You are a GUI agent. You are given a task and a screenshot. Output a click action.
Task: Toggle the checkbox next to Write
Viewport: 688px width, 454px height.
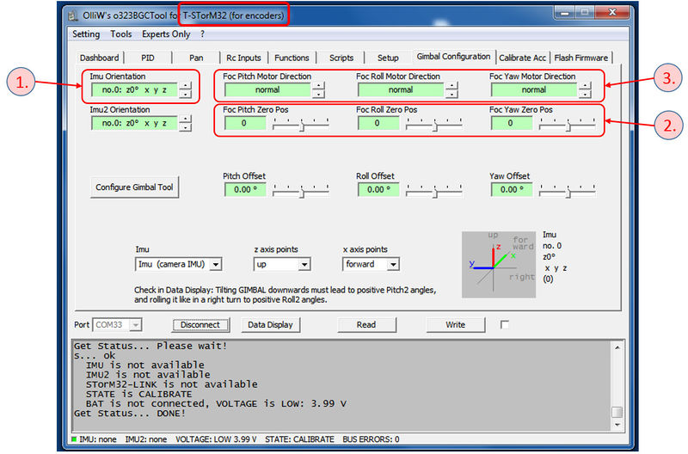[505, 324]
